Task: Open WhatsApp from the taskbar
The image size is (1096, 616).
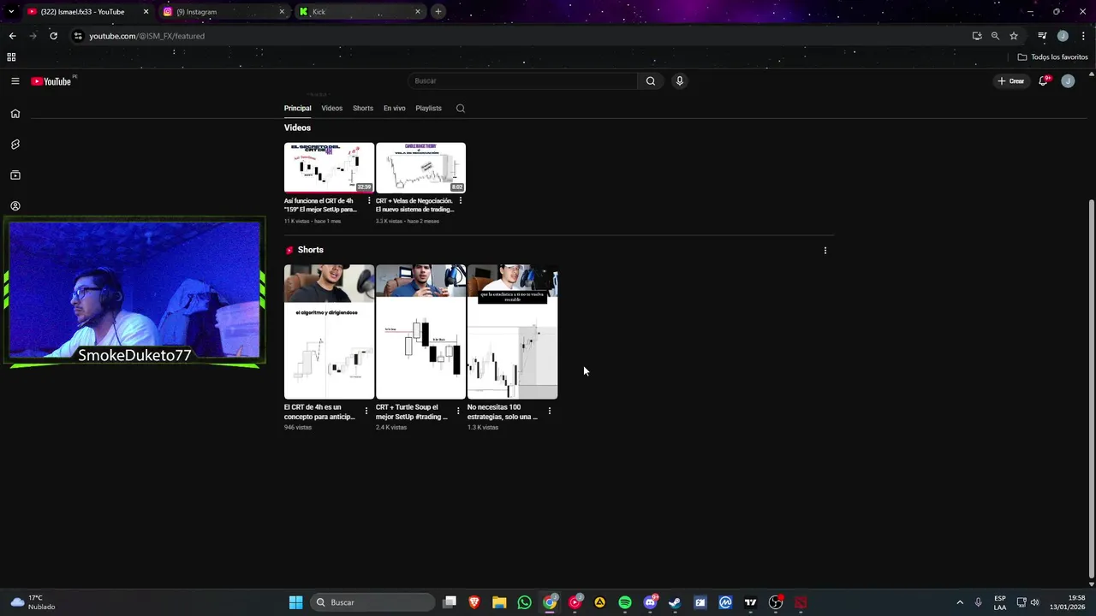Action: coord(524,602)
